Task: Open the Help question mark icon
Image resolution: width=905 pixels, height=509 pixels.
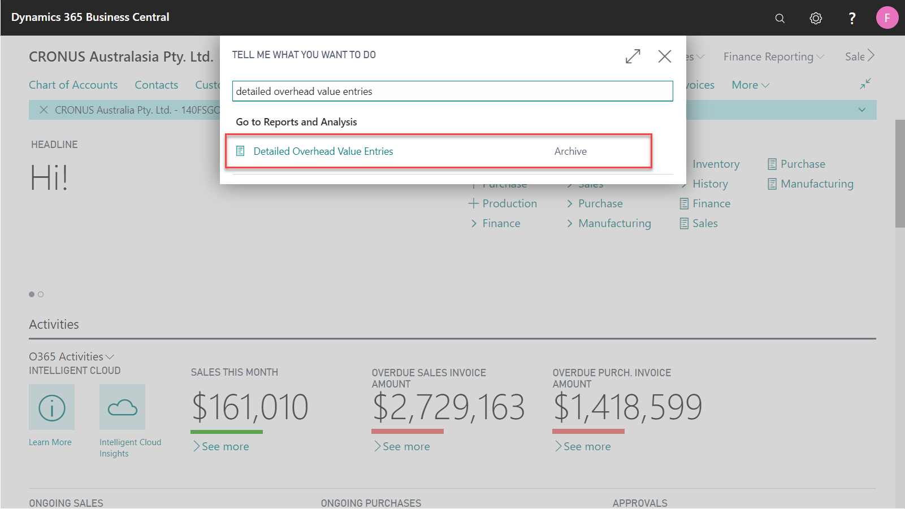Action: point(852,18)
